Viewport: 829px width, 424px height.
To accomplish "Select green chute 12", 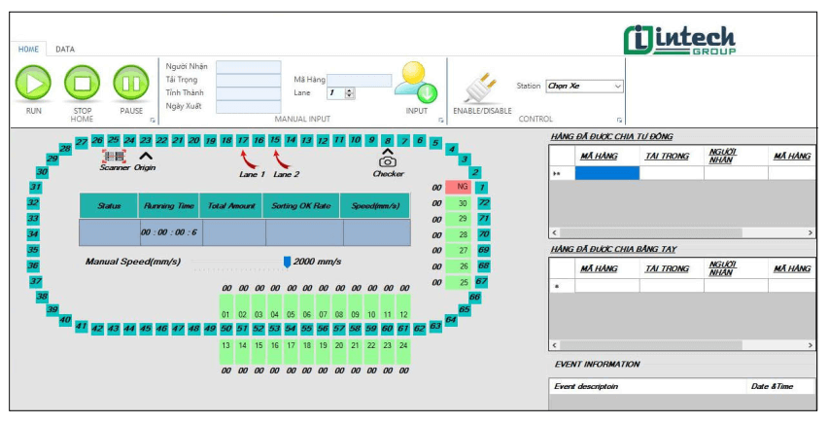I will [x=403, y=307].
